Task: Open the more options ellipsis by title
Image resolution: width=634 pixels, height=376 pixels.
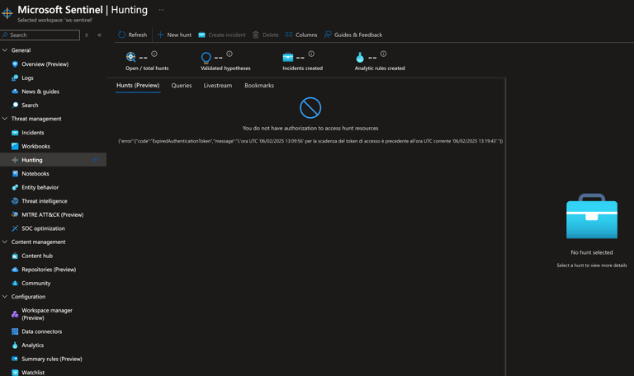Action: click(x=161, y=10)
